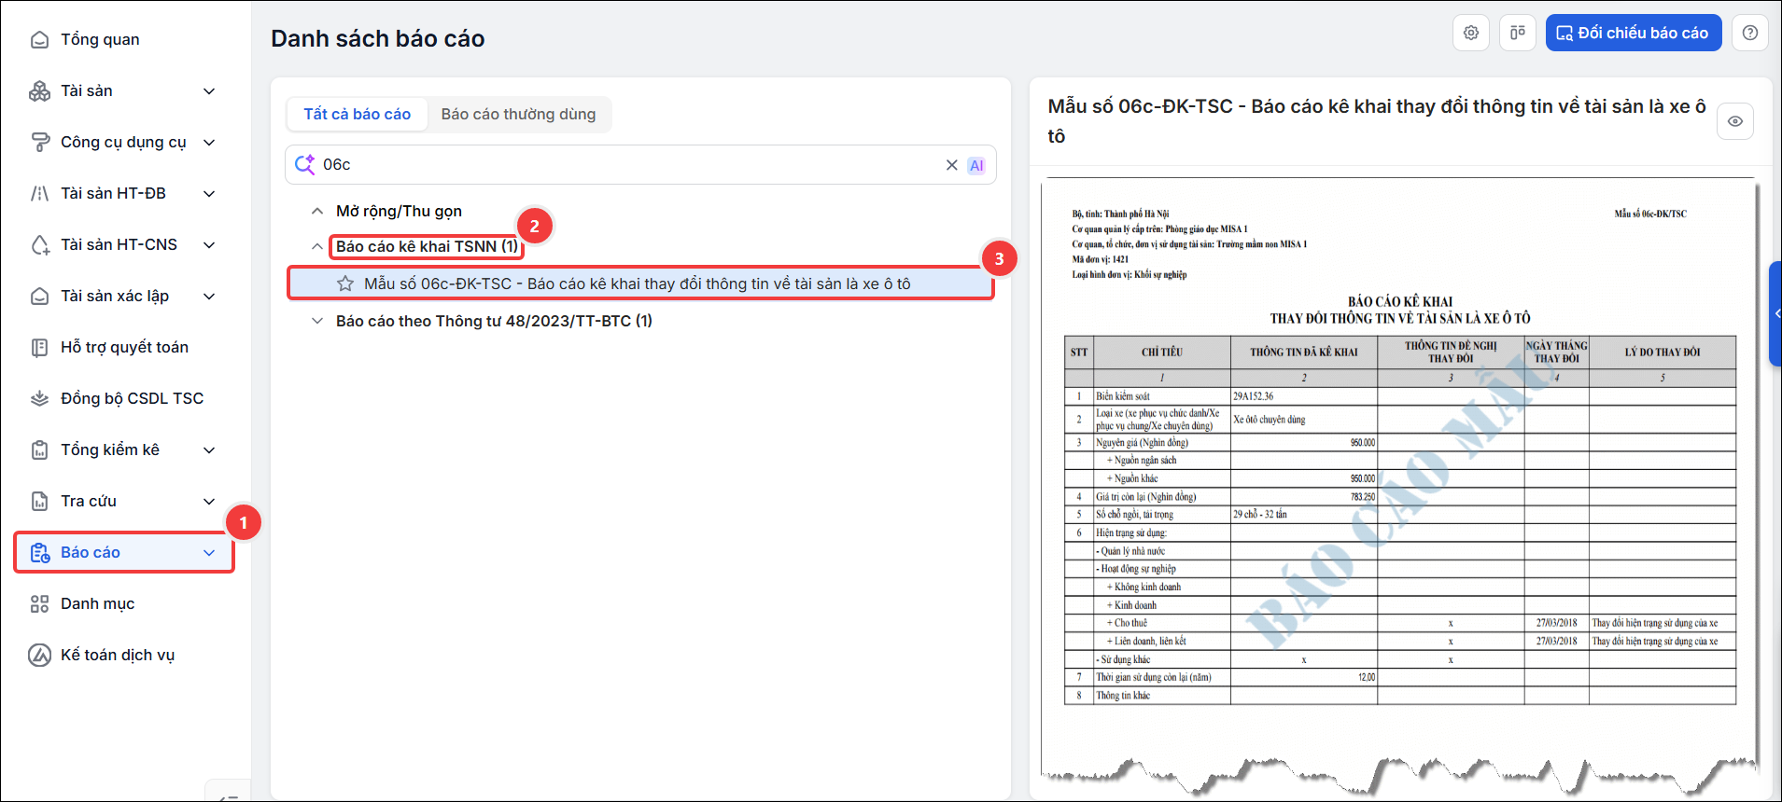Expand the Tài sản HT-CNS chevron
Screen dimensions: 1782x802
209,244
